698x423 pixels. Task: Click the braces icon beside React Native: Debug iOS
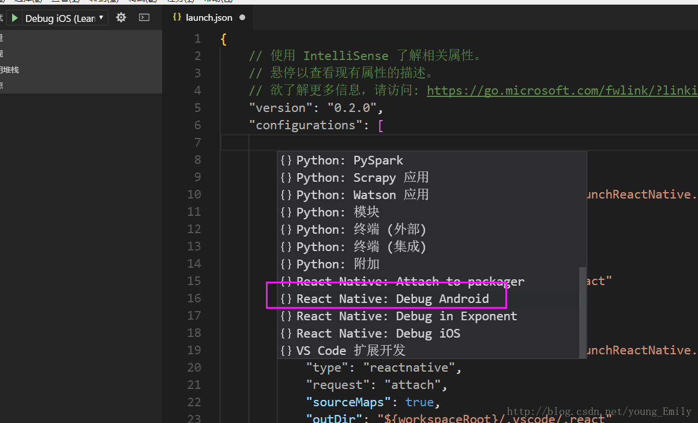tap(286, 334)
